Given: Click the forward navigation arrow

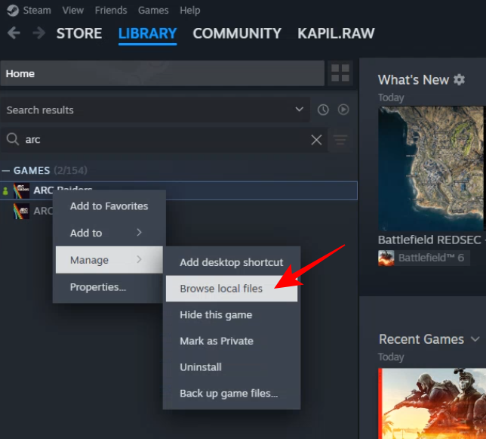Looking at the screenshot, I should pos(38,33).
